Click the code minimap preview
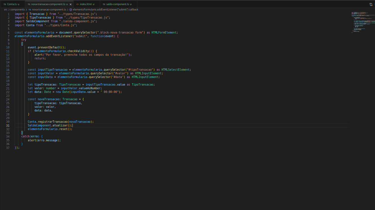This screenshot has width=375, height=210. (363, 23)
